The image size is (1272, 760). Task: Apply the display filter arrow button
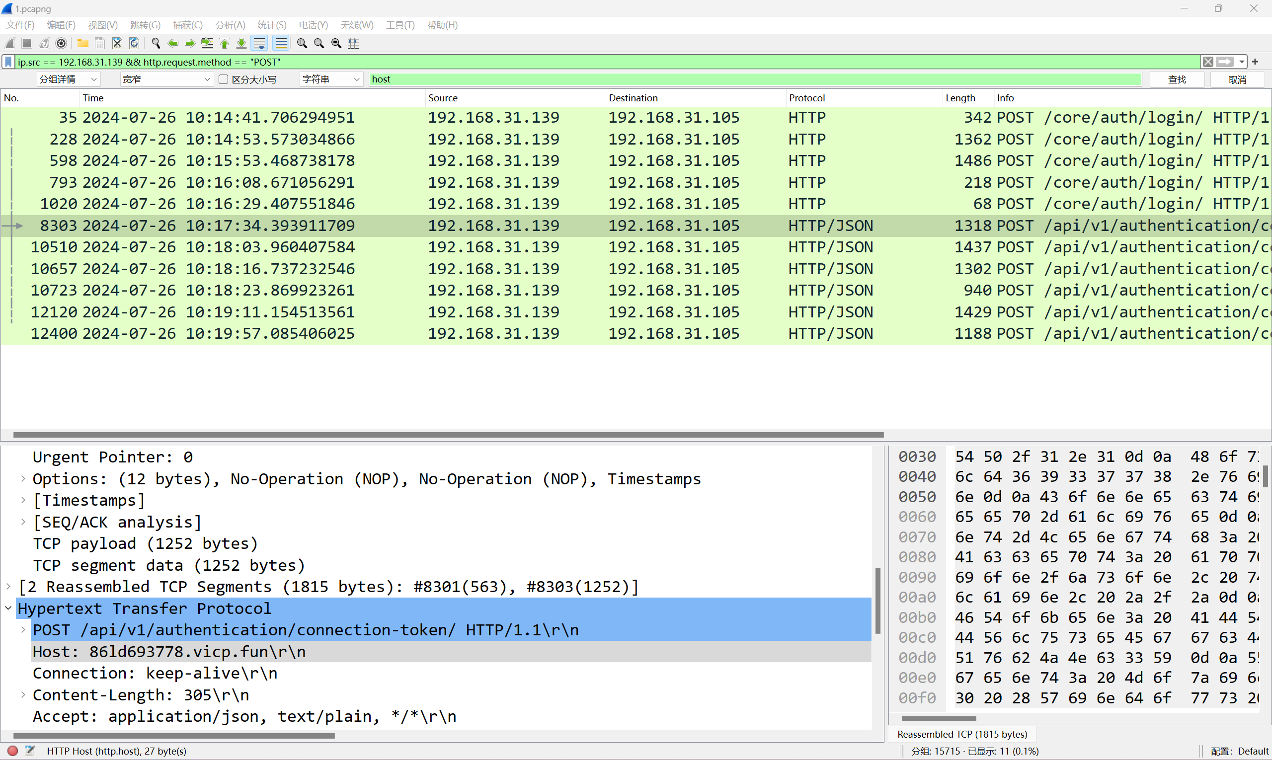click(x=1225, y=62)
